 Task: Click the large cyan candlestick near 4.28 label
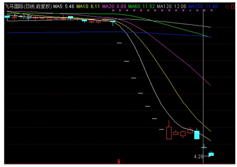(x=211, y=154)
